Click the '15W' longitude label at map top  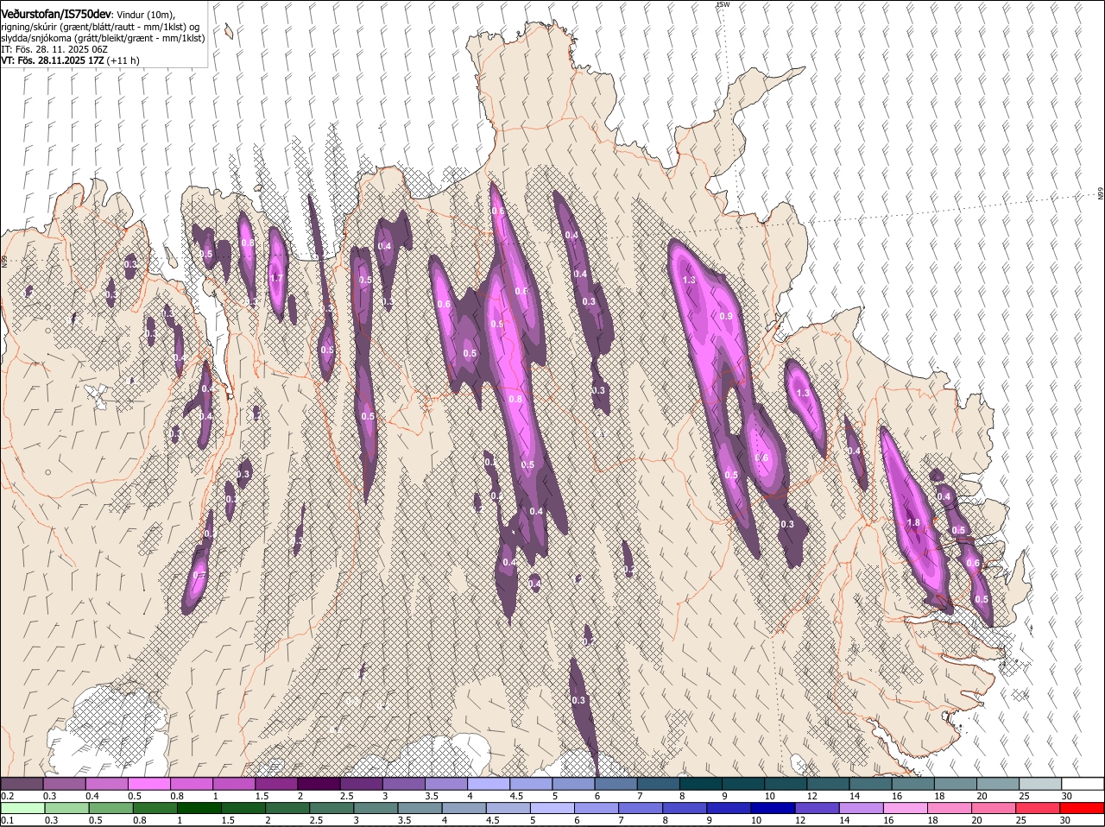pos(723,4)
